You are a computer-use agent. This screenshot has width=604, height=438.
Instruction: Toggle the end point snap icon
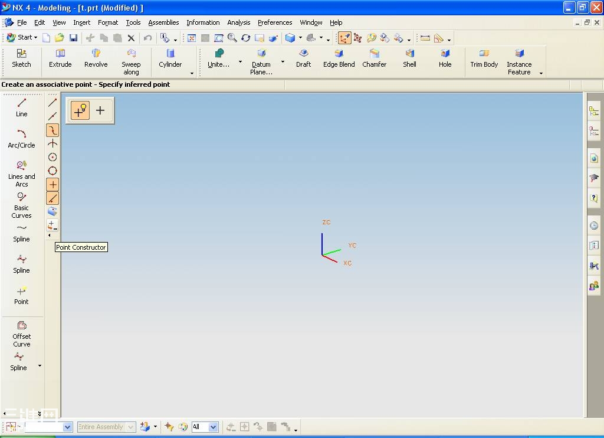52,103
